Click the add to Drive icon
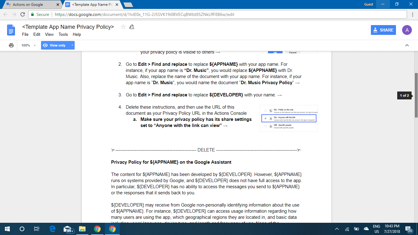This screenshot has height=235, width=418. [x=132, y=27]
